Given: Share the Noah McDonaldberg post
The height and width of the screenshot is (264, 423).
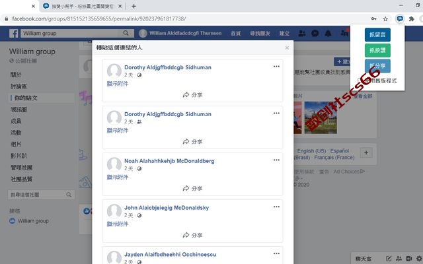Looking at the screenshot, I should point(192,189).
